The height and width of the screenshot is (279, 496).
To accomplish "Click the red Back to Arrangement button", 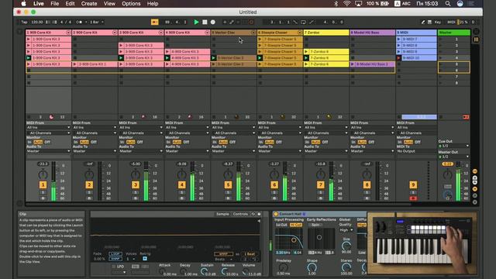I will (466, 117).
